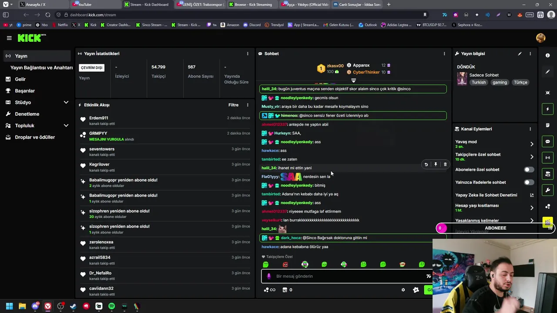Click the wrench icon in the right sidebar
This screenshot has width=557, height=313.
coord(547,190)
